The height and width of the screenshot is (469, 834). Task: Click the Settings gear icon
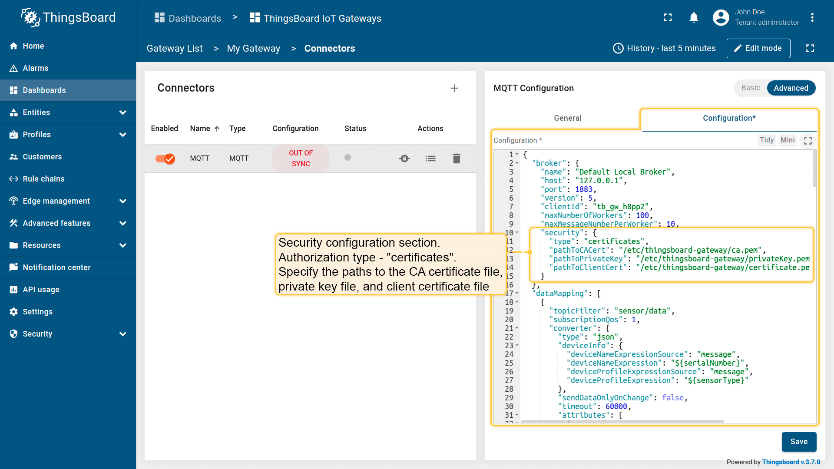coord(13,312)
